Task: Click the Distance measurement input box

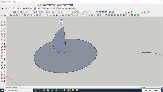Action: [x=154, y=87]
